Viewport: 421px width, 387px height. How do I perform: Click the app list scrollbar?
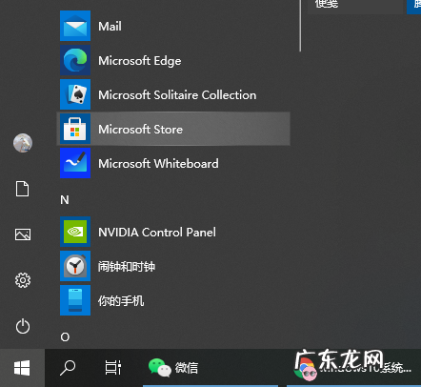[300, 26]
